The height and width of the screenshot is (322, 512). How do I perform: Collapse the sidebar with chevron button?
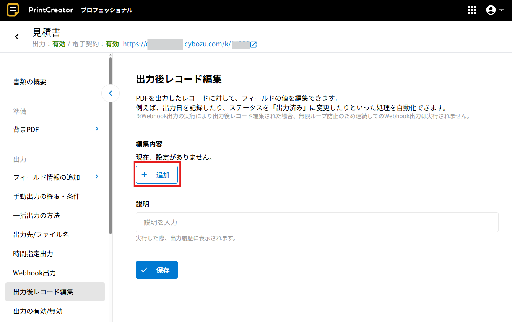(111, 93)
